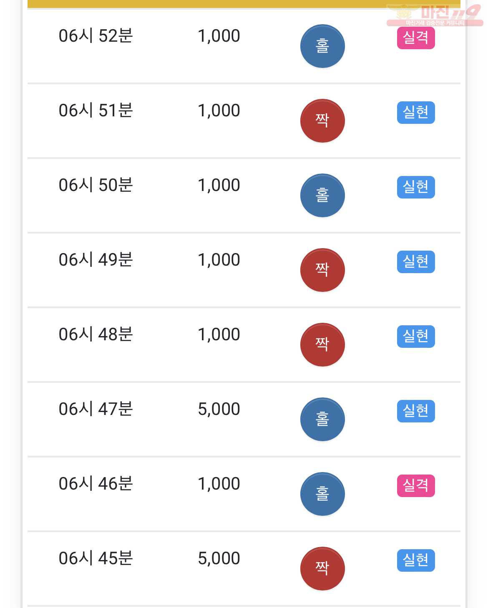The width and height of the screenshot is (488, 608).
Task: Select the red 짝 circle at 06시 49분
Action: click(322, 270)
